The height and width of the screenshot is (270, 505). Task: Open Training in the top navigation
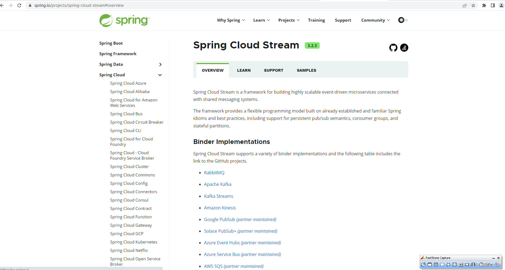[x=316, y=20]
